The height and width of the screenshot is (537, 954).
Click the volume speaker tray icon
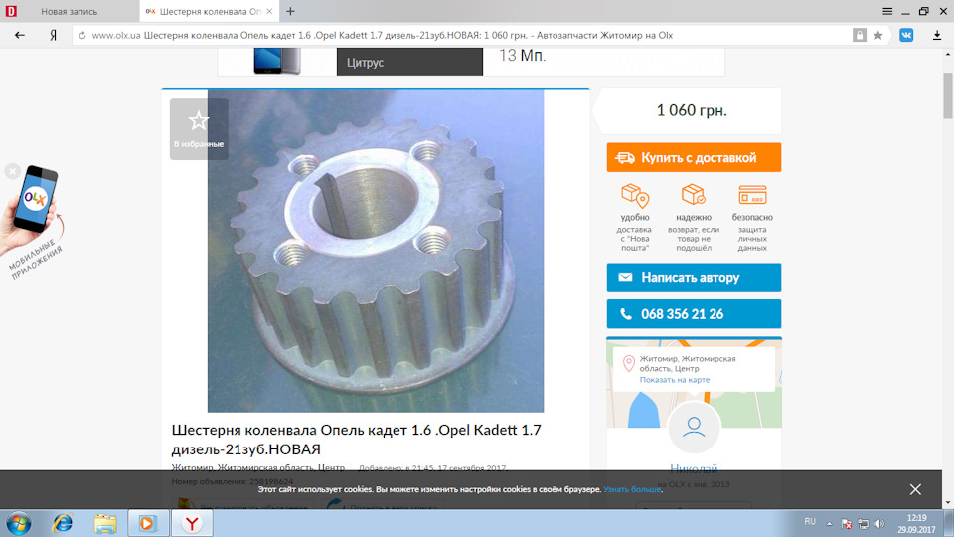(879, 524)
